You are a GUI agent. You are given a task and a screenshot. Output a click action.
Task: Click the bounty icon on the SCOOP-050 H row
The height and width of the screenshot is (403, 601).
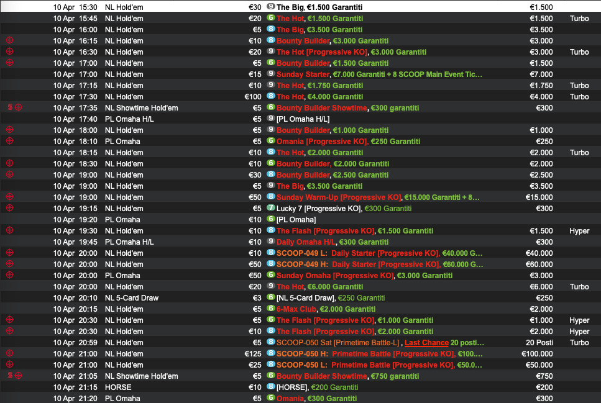tap(9, 353)
